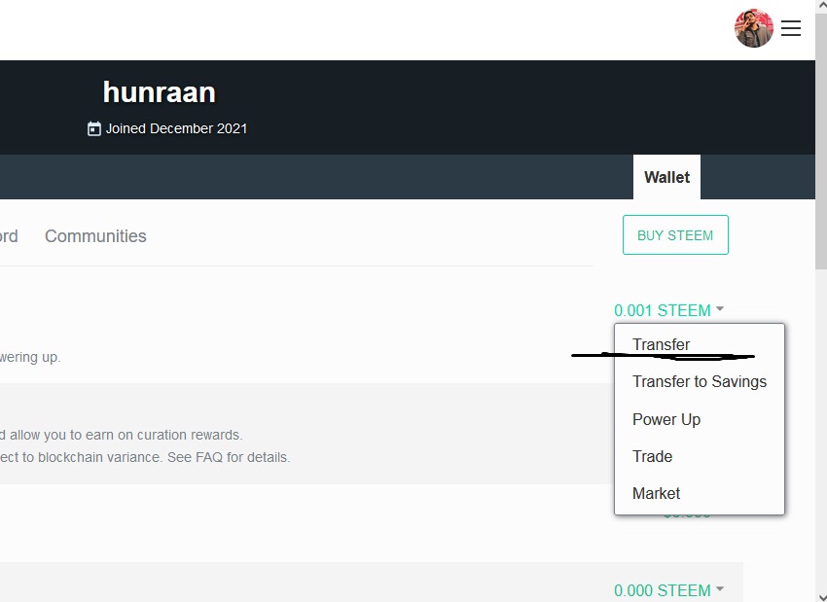This screenshot has height=602, width=827.
Task: Choose Trade from the dropdown
Action: tap(652, 456)
